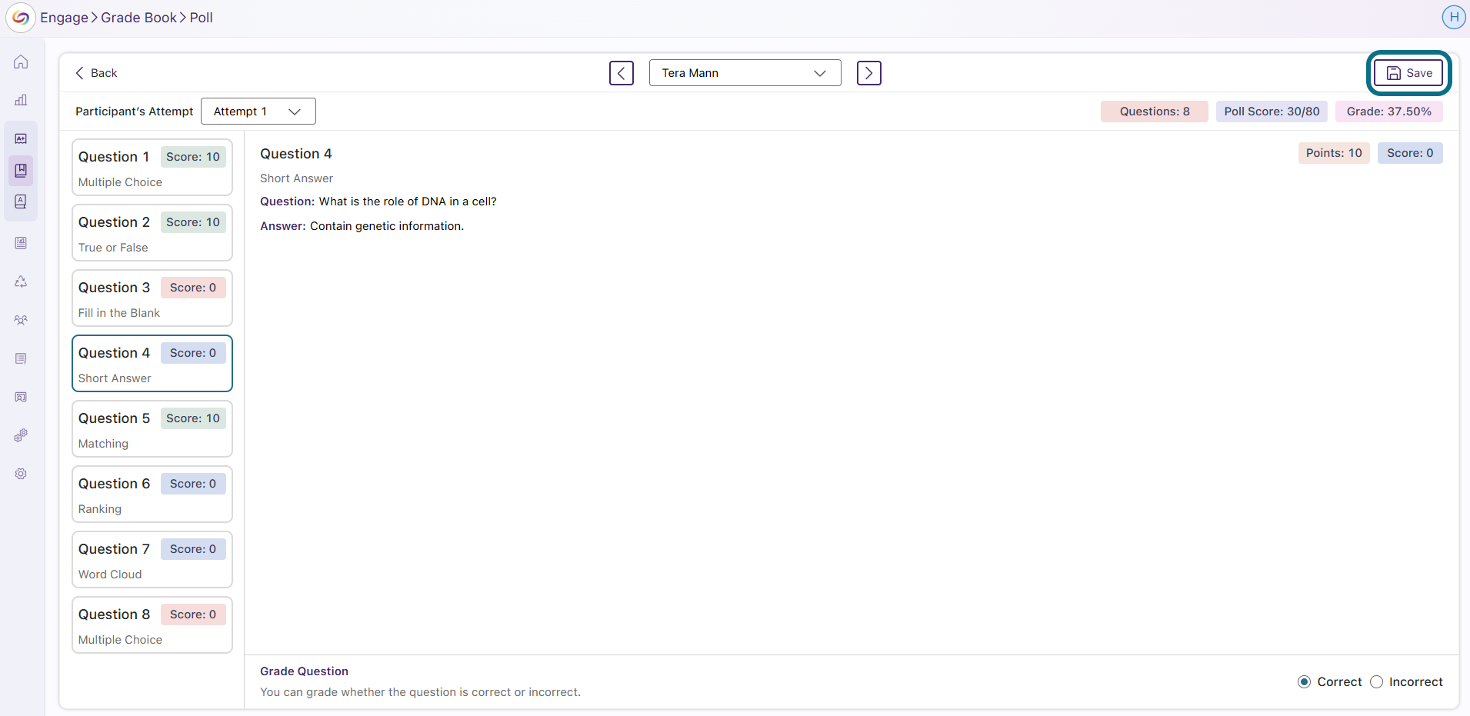Open Grade Book breadcrumb link
Image resolution: width=1470 pixels, height=716 pixels.
138,18
